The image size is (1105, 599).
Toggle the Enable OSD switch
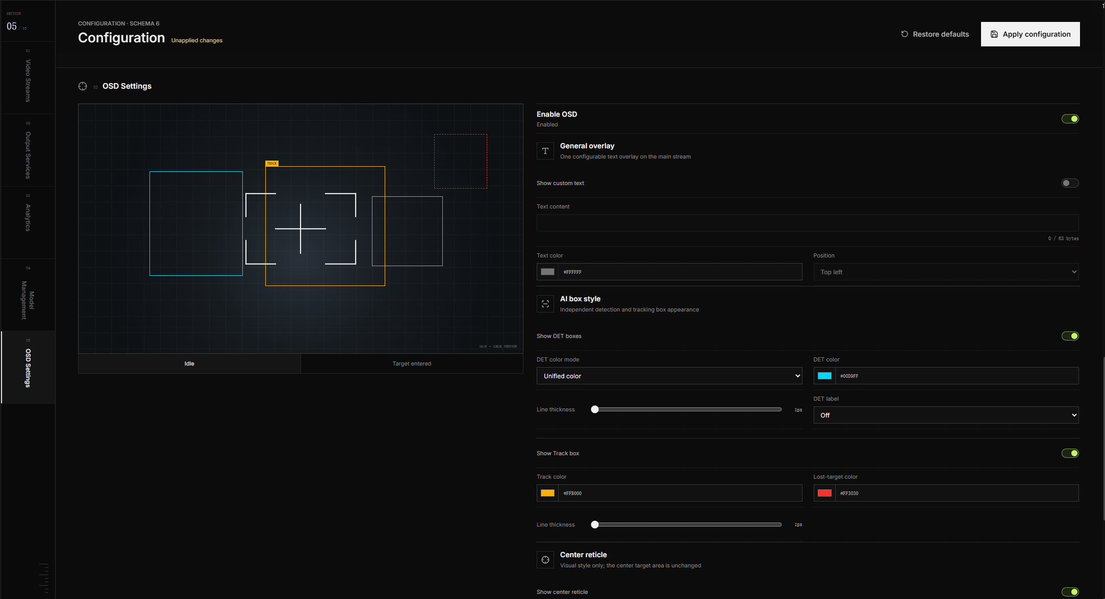(x=1070, y=119)
